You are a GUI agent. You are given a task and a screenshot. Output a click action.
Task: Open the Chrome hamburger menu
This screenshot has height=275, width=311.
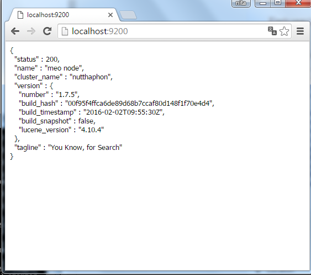(300, 31)
